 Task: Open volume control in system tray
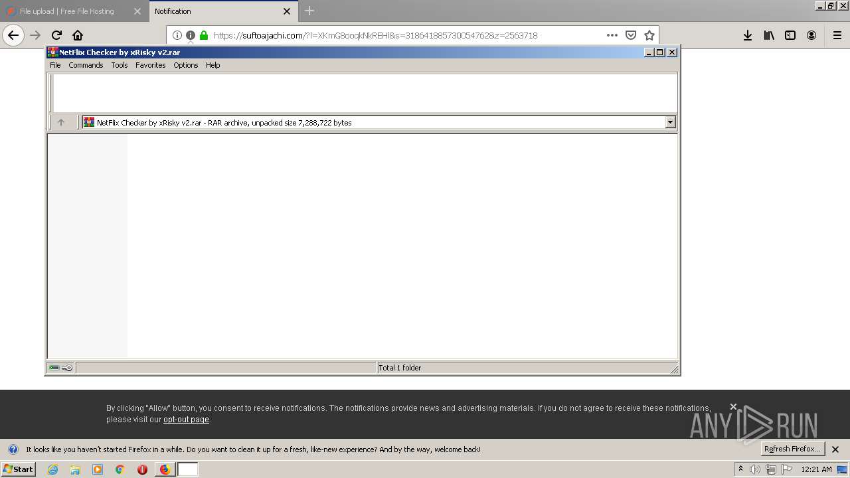tap(755, 469)
